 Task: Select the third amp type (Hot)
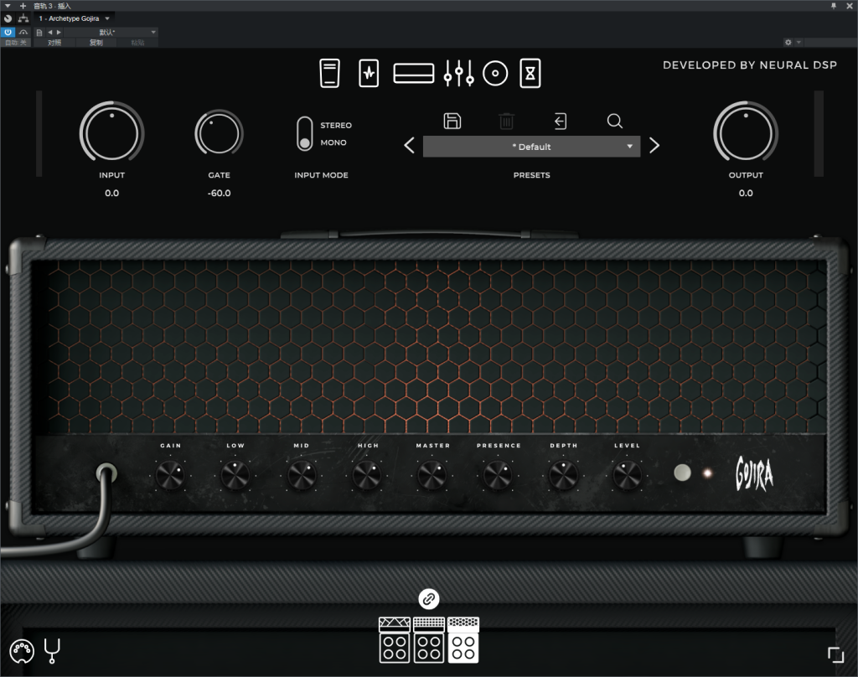pos(463,640)
